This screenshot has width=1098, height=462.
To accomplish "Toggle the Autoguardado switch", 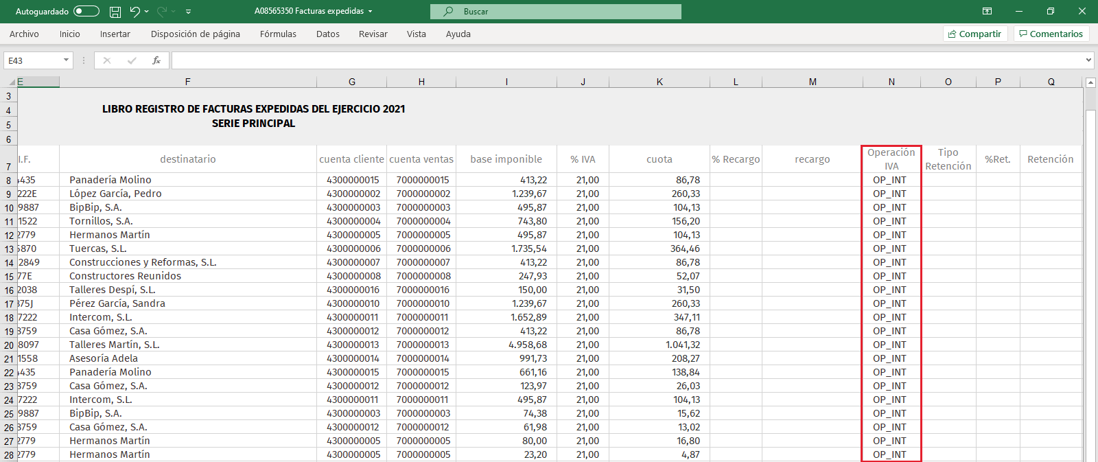I will (86, 11).
